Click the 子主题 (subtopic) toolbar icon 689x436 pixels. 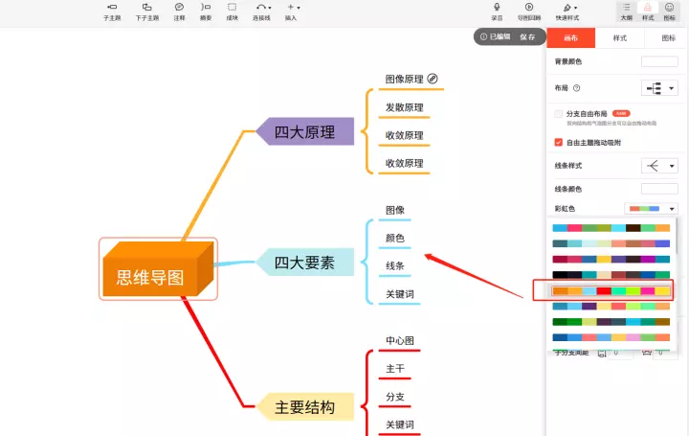(x=112, y=8)
